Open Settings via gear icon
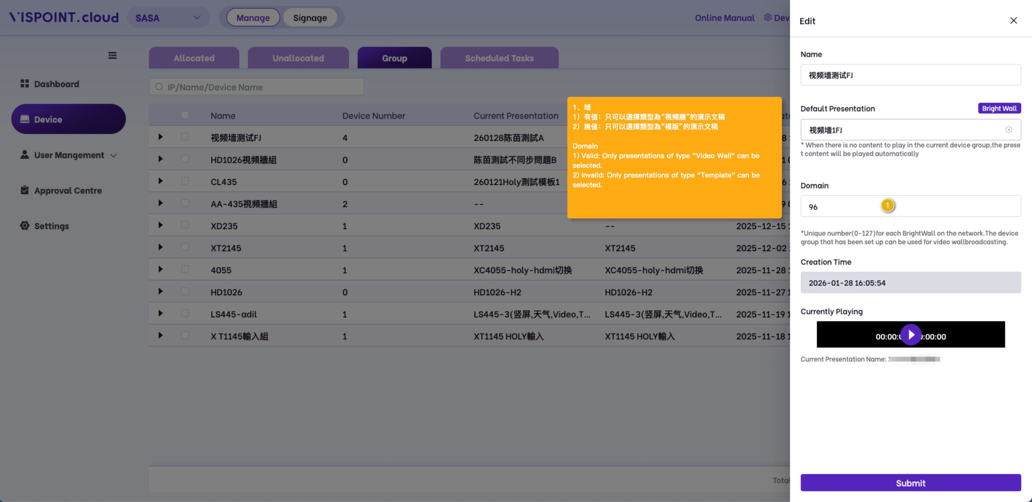Screen dimensions: 1032x502 (25, 225)
